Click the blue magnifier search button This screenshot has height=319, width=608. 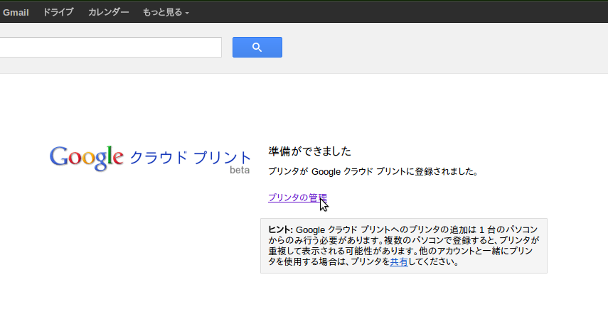coord(257,48)
